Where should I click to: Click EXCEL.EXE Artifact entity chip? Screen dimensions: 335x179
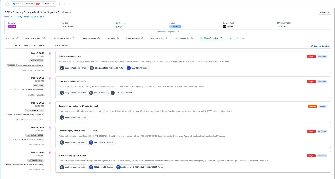(122, 93)
